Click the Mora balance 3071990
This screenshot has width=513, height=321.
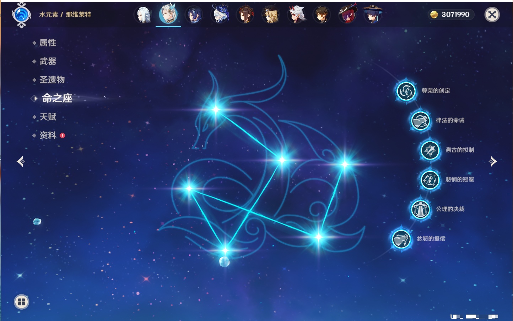[x=455, y=15]
